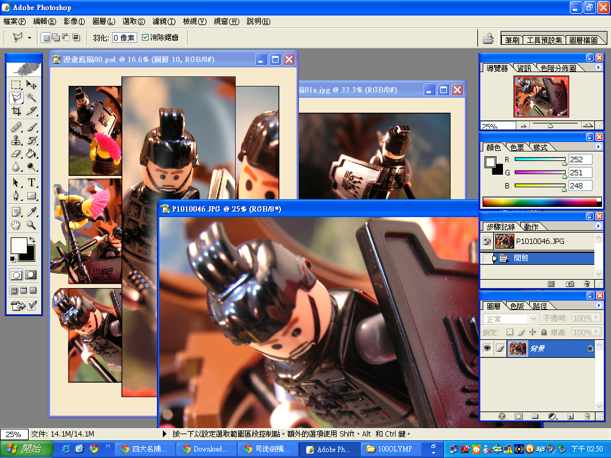Select the Blur tool
Viewport: 611px width, 458px height.
[16, 167]
